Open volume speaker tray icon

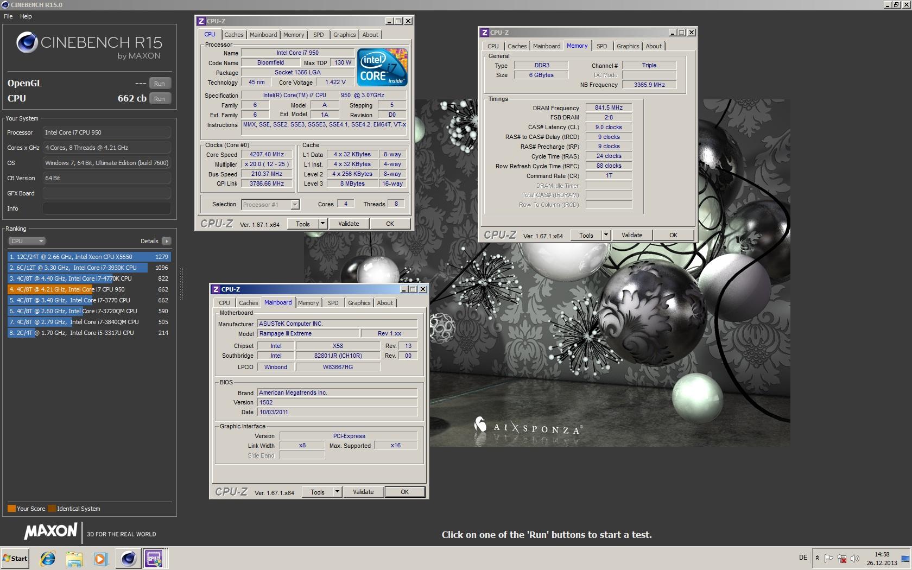pyautogui.click(x=855, y=558)
